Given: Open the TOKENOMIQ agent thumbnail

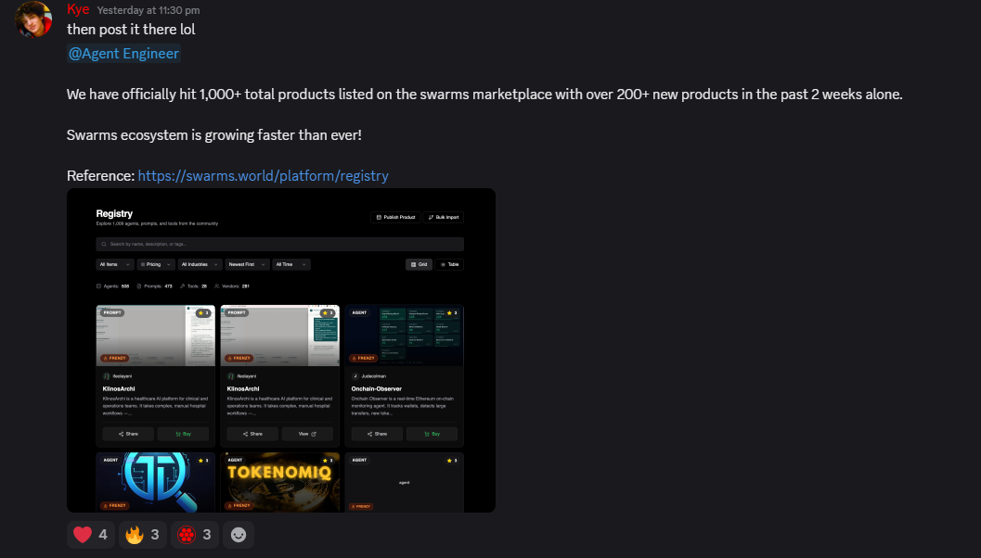Looking at the screenshot, I should coord(279,482).
